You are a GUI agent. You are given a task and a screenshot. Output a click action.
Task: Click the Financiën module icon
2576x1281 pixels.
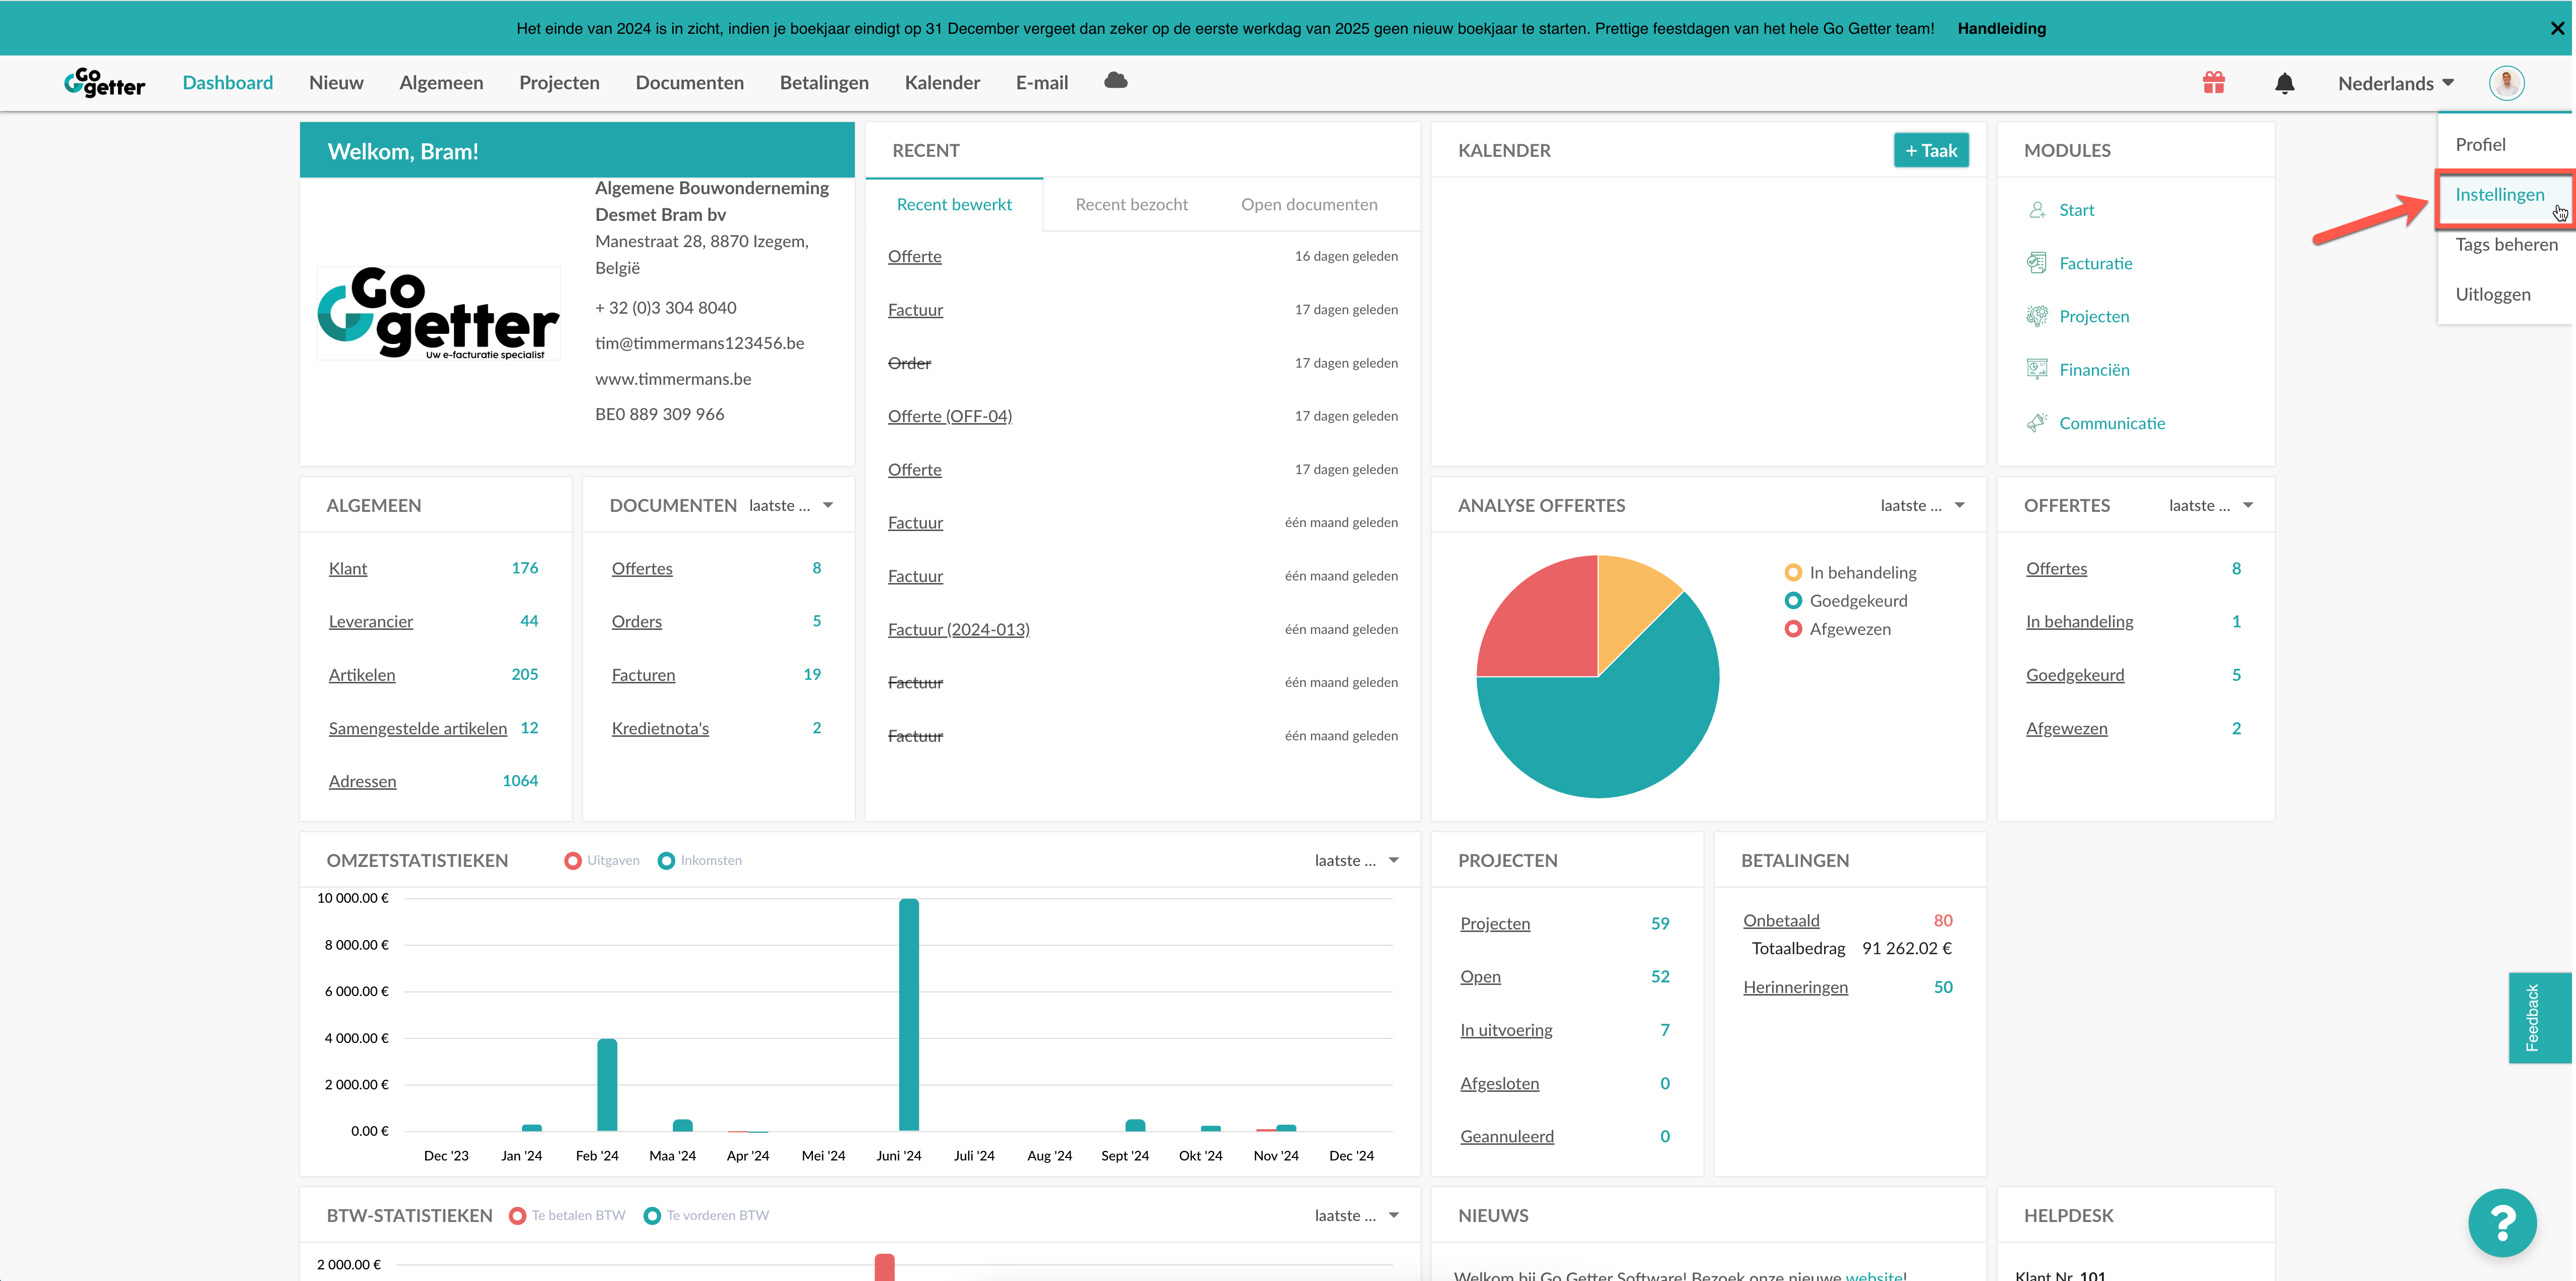tap(2037, 370)
